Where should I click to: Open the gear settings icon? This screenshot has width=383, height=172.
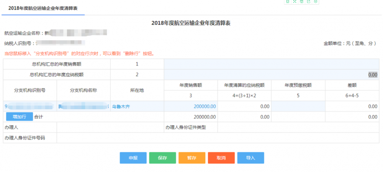316,2
